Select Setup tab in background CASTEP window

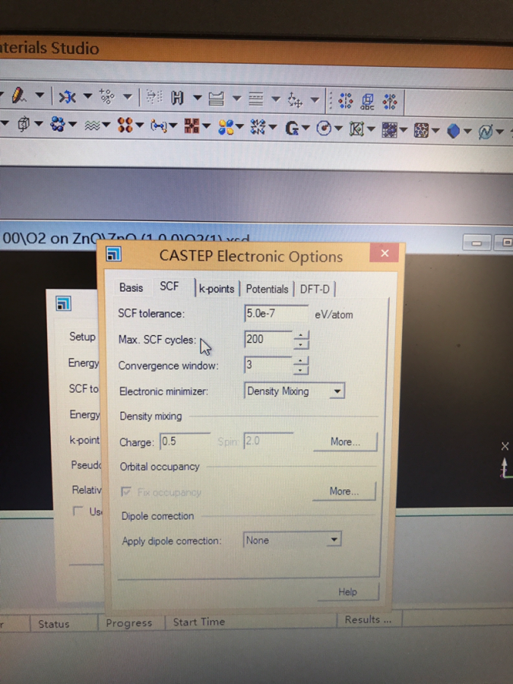coord(82,337)
